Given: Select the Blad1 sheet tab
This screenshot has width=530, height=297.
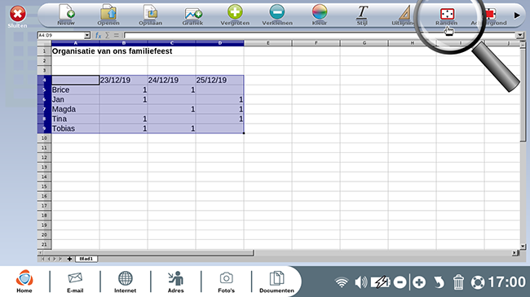Looking at the screenshot, I should click(x=86, y=259).
